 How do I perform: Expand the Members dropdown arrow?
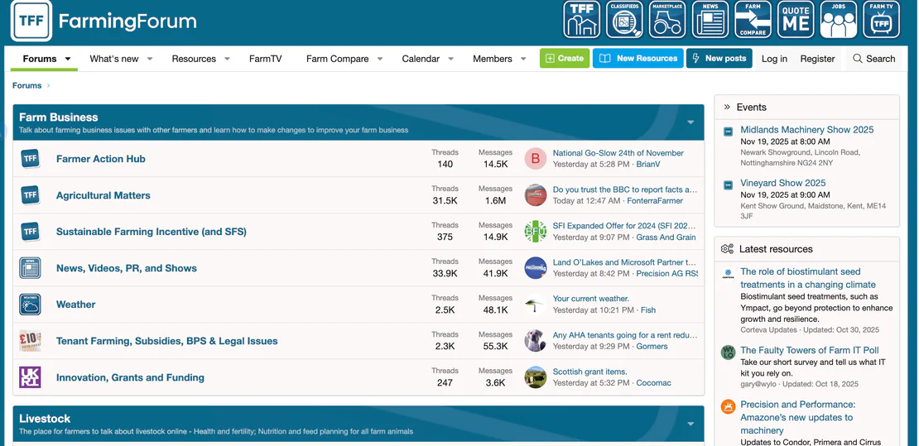point(523,59)
